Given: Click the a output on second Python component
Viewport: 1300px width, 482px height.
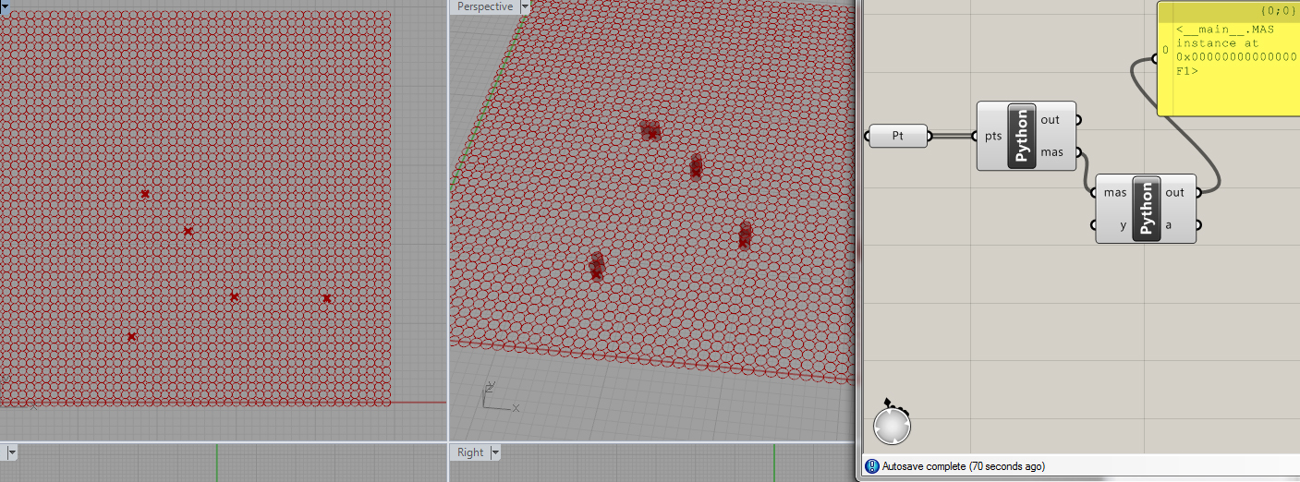Looking at the screenshot, I should 1169,225.
